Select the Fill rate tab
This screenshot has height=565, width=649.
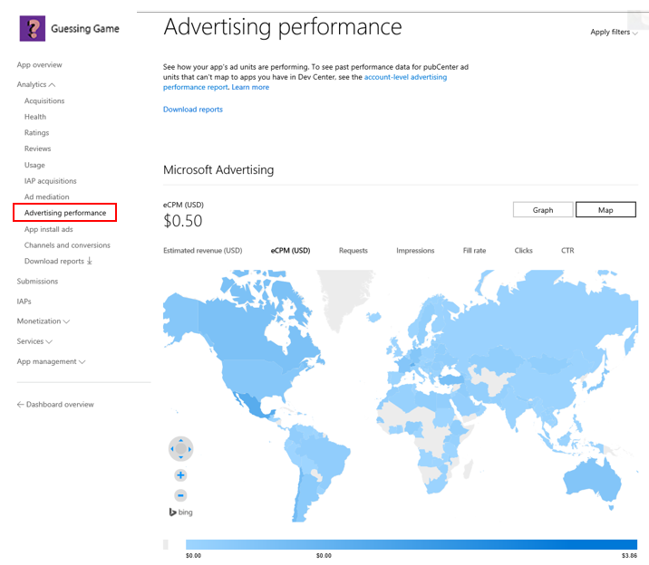pos(474,251)
